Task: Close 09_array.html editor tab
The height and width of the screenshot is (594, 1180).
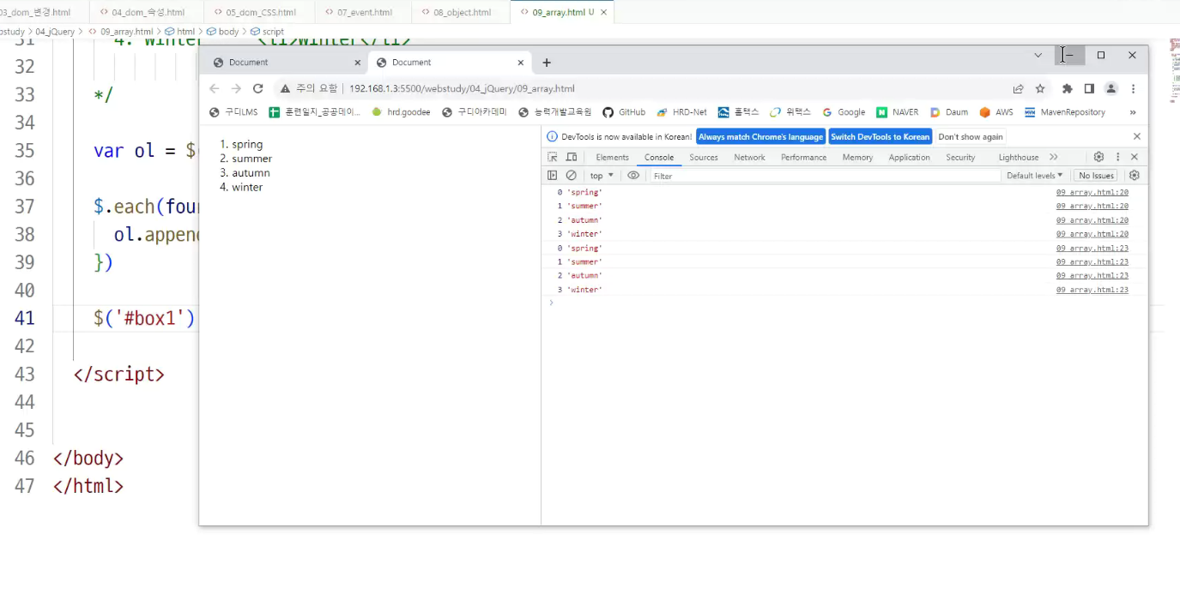Action: coord(604,13)
